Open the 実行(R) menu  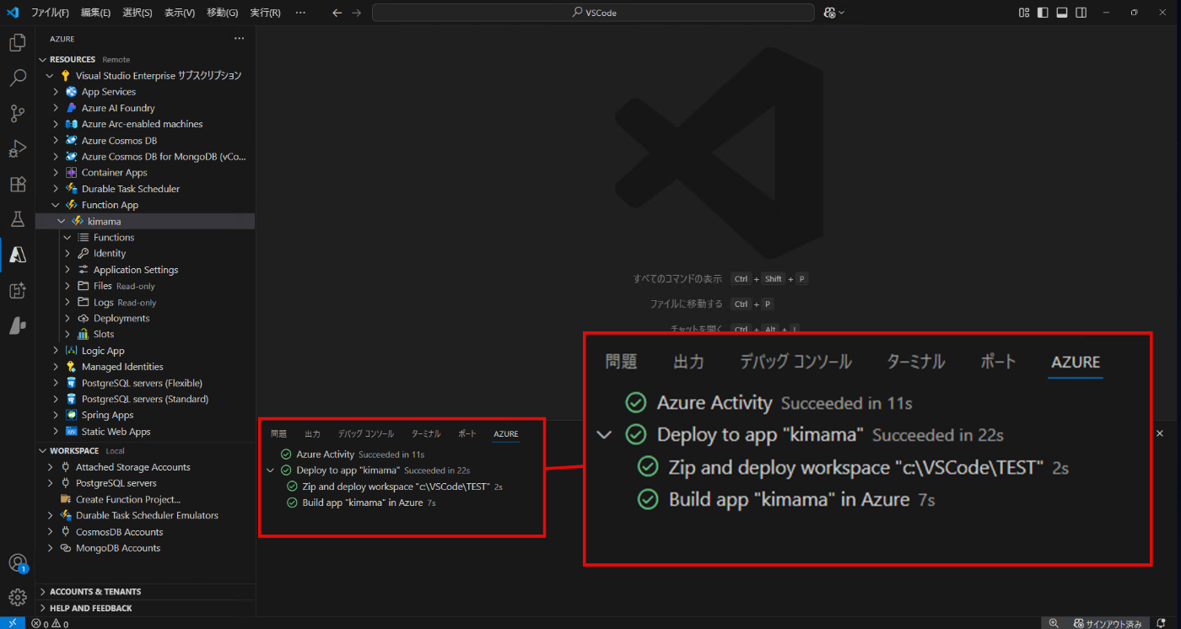coord(265,13)
